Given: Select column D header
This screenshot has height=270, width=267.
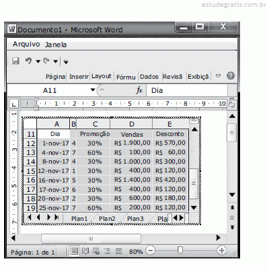Looking at the screenshot, I should pos(131,124).
